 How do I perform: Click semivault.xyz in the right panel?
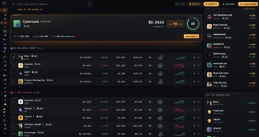231,65
